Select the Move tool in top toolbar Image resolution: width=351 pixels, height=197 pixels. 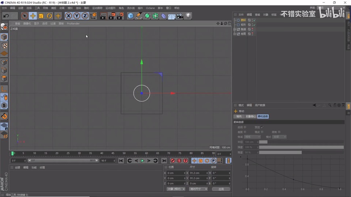coord(33,16)
